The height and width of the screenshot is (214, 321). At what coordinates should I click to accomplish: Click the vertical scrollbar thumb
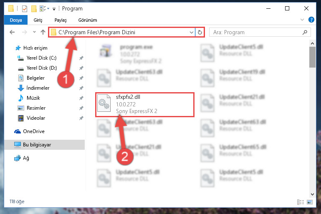pos(312,57)
